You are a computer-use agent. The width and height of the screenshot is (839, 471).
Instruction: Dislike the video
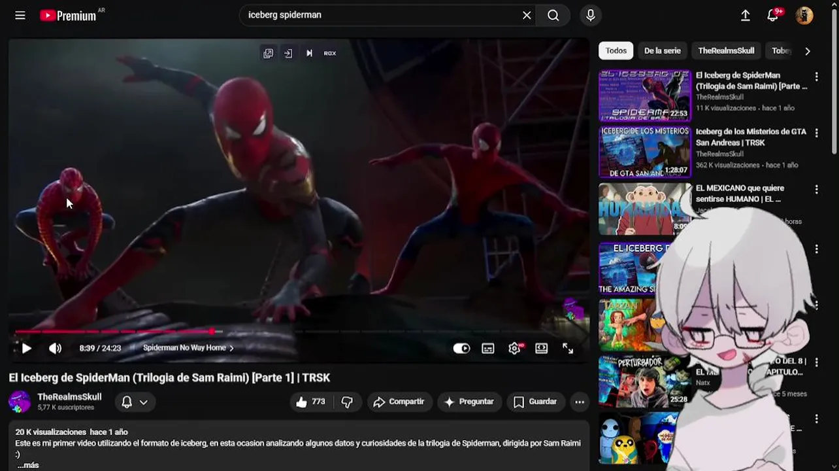click(x=347, y=402)
